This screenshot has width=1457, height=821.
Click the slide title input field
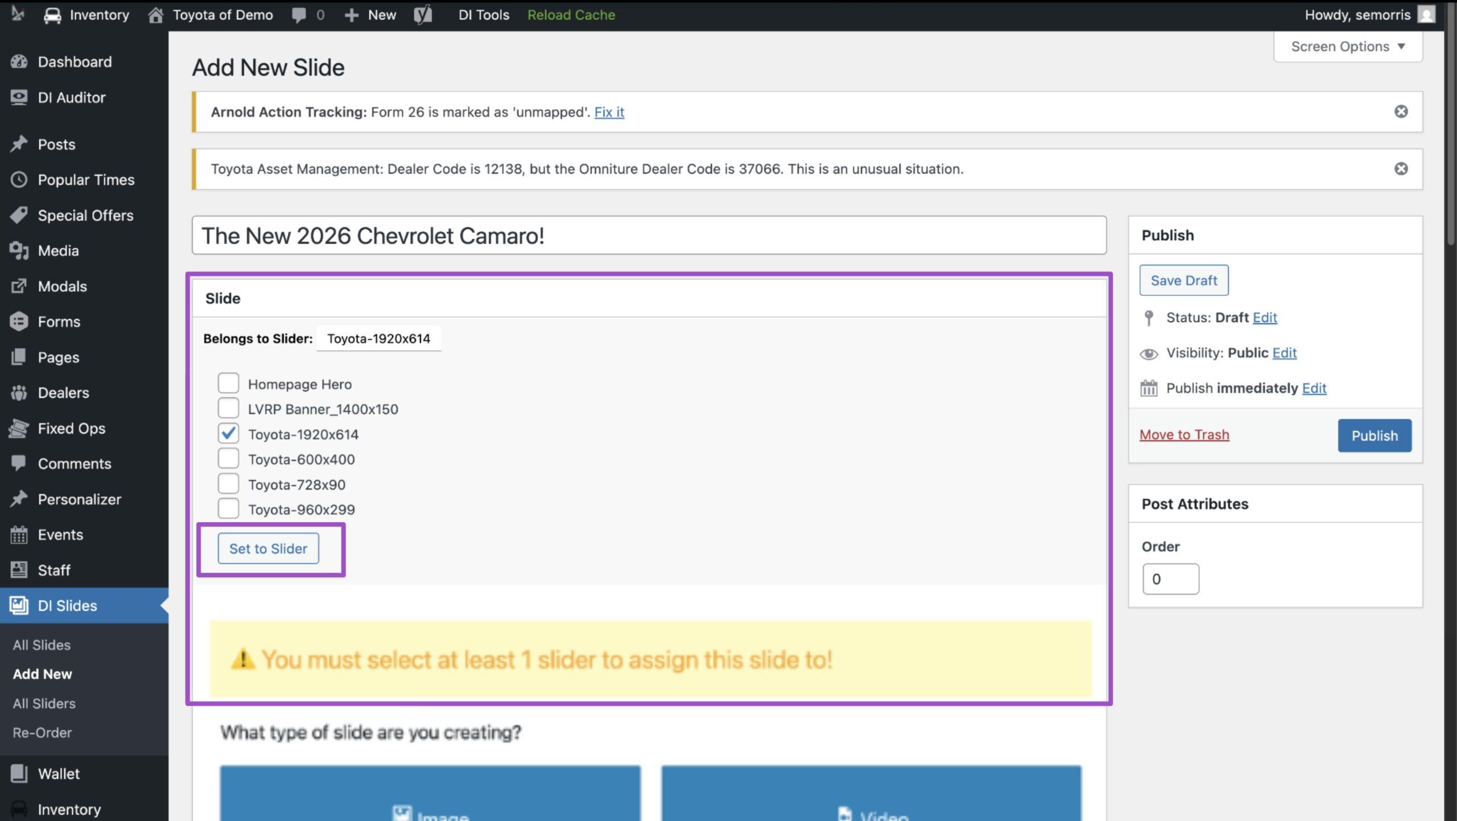649,236
